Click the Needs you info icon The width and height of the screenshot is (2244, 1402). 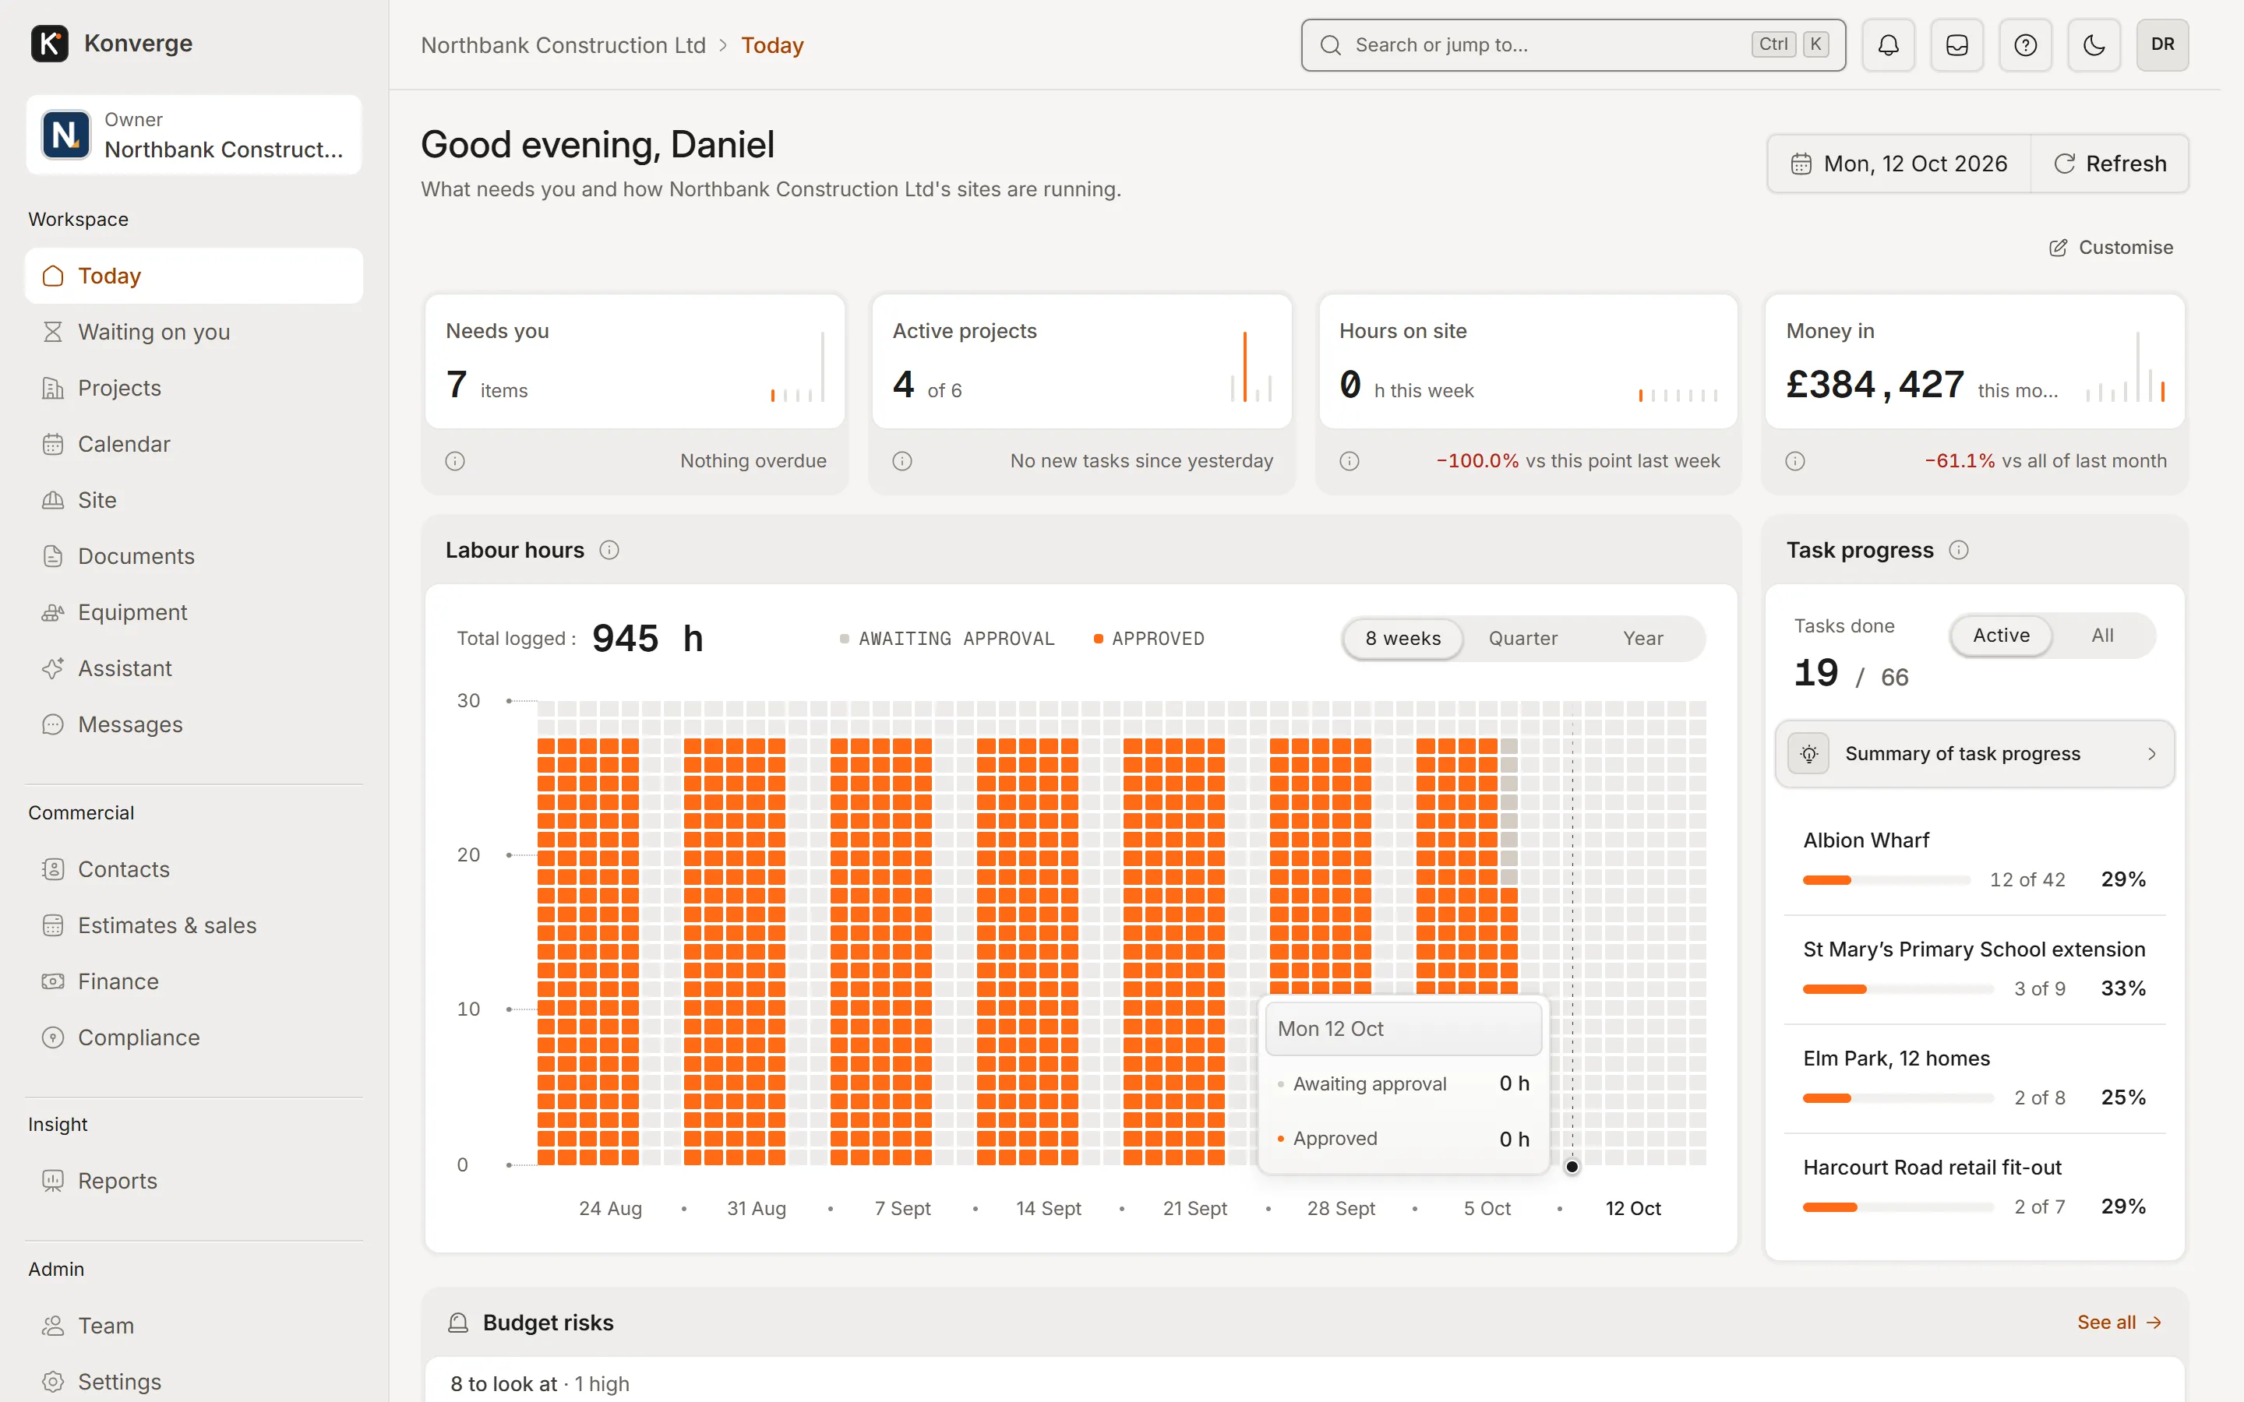click(454, 461)
